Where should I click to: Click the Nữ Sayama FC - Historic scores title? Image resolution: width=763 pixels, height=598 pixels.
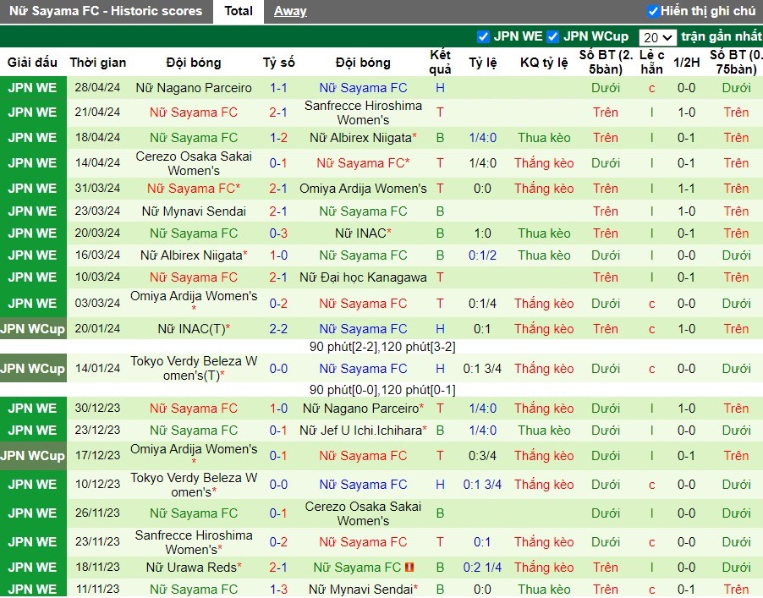[x=106, y=11]
